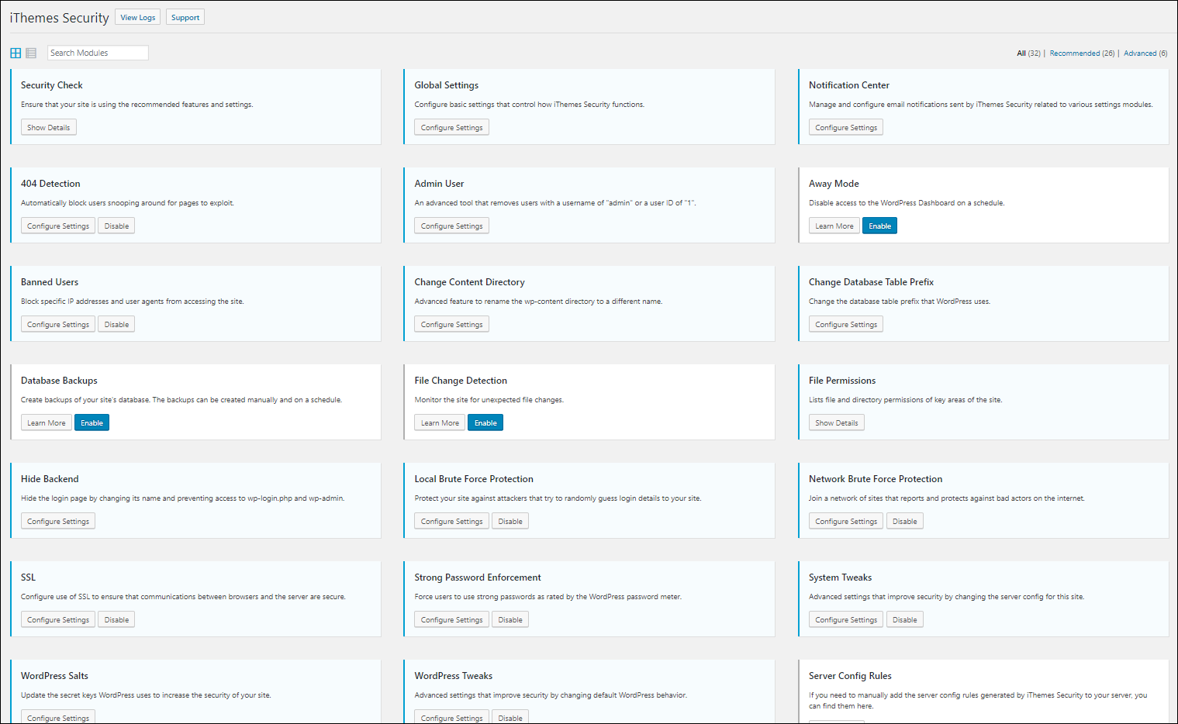Viewport: 1178px width, 724px height.
Task: Configure Settings for Hide Backend
Action: pyautogui.click(x=58, y=521)
